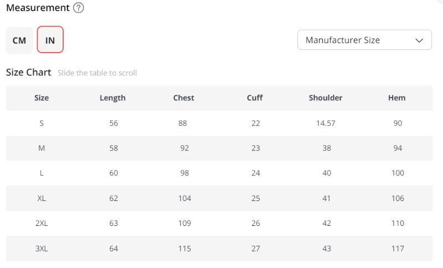The image size is (443, 268).
Task: Click the Measurement help question mark icon
Action: pos(79,8)
